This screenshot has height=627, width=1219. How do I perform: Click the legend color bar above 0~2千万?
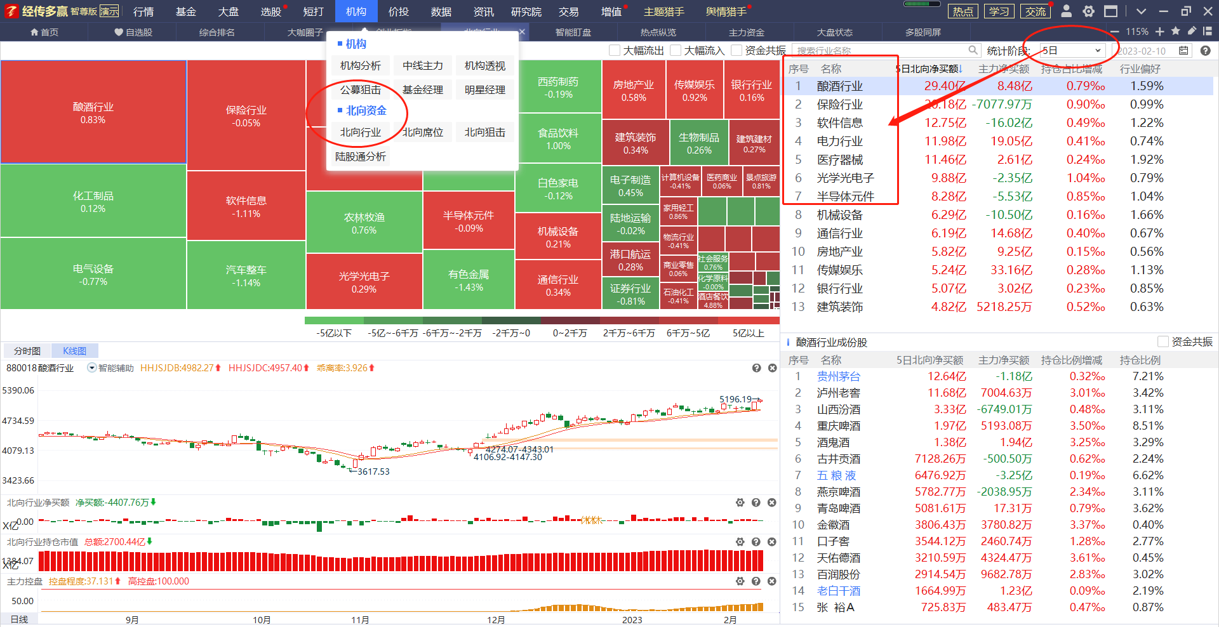pos(571,320)
